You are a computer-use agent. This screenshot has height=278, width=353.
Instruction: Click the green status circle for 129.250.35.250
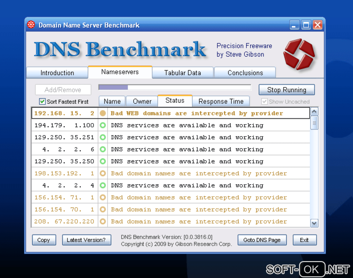point(103,161)
